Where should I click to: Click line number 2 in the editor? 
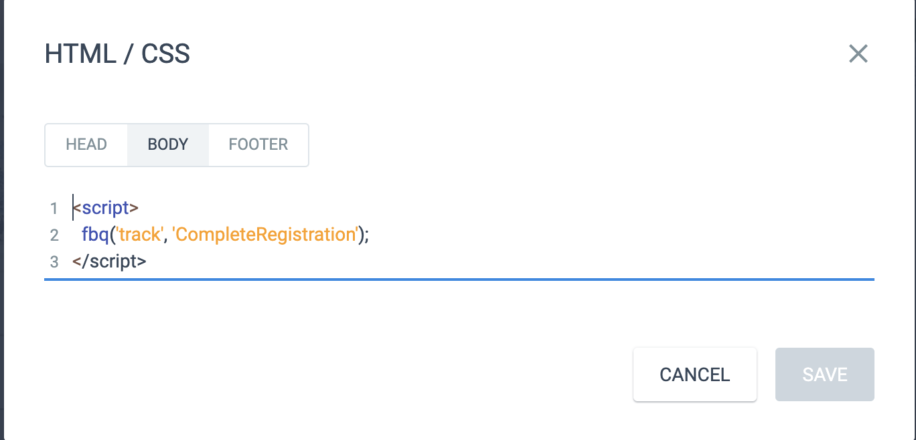(x=54, y=235)
